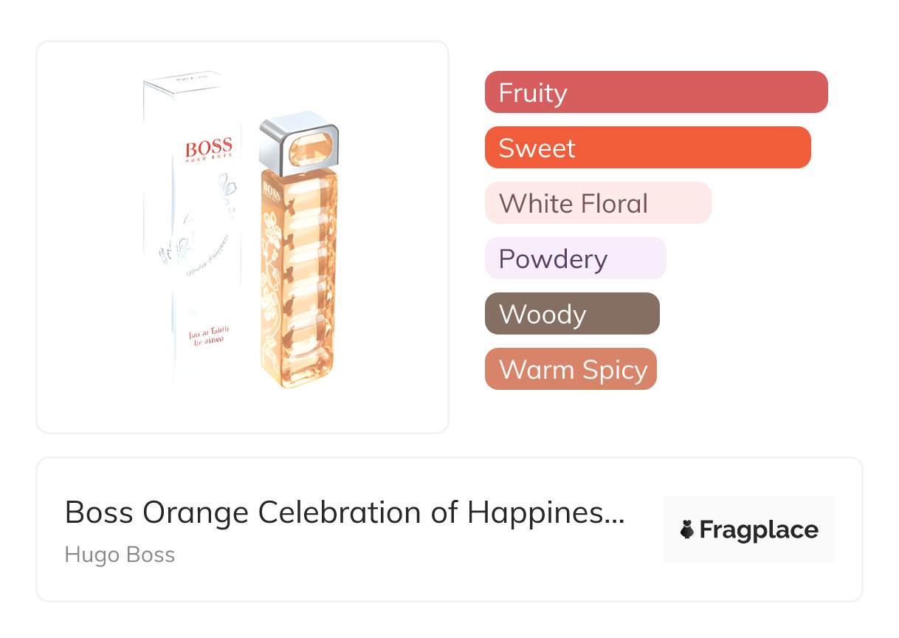Image resolution: width=899 pixels, height=638 pixels.
Task: Click the White Floral accord tag
Action: tap(597, 203)
